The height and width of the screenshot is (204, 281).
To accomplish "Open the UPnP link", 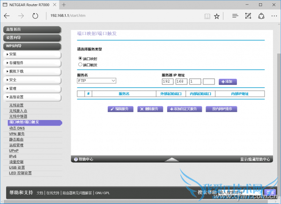I will [x=14, y=151].
